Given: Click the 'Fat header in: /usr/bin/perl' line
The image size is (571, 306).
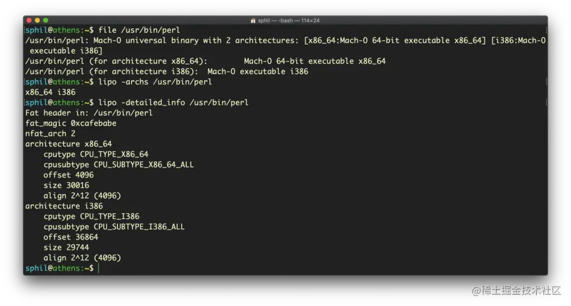Looking at the screenshot, I should tap(89, 112).
